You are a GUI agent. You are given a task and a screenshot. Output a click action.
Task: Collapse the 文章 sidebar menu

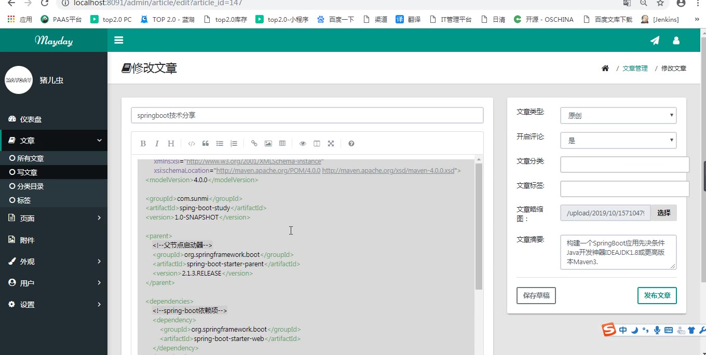point(53,140)
